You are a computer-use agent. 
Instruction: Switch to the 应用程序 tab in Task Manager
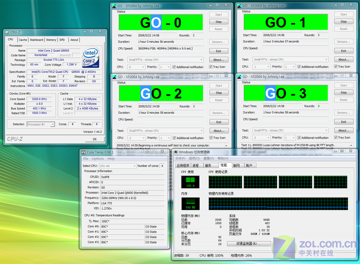[x=183, y=165]
